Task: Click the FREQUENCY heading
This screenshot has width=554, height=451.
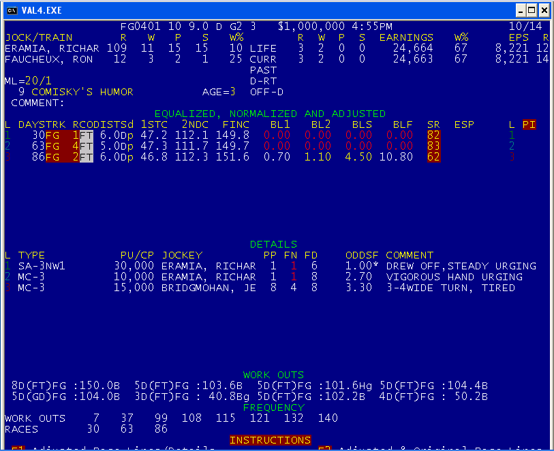Action: tap(273, 407)
